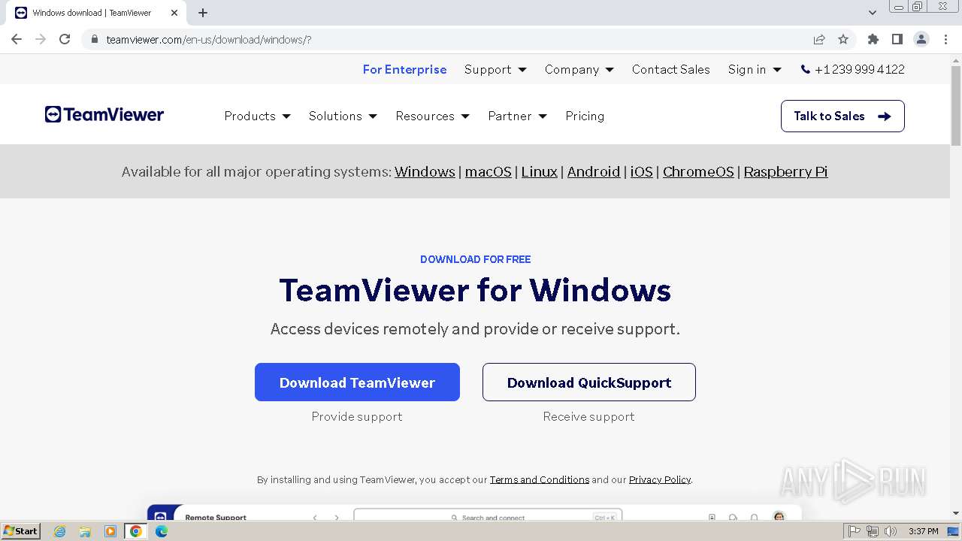Click the share page icon in address bar
The width and height of the screenshot is (962, 541).
(x=819, y=39)
